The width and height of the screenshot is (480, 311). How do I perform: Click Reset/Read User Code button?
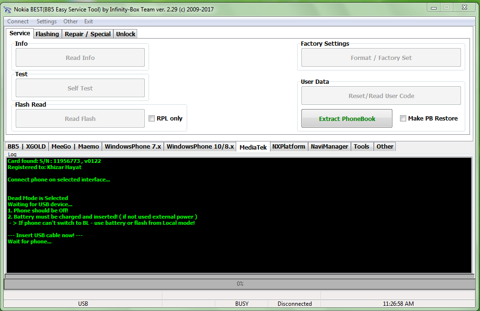(381, 96)
